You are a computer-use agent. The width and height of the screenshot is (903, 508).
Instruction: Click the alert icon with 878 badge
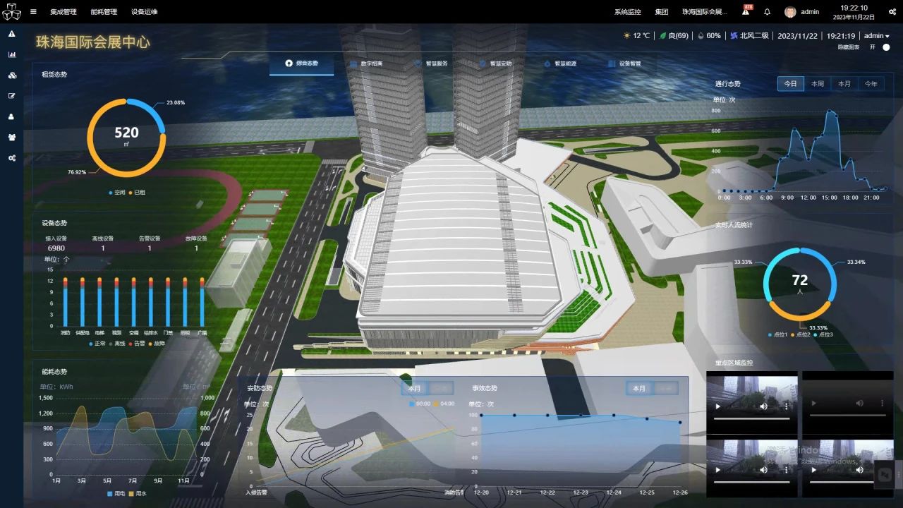click(746, 12)
